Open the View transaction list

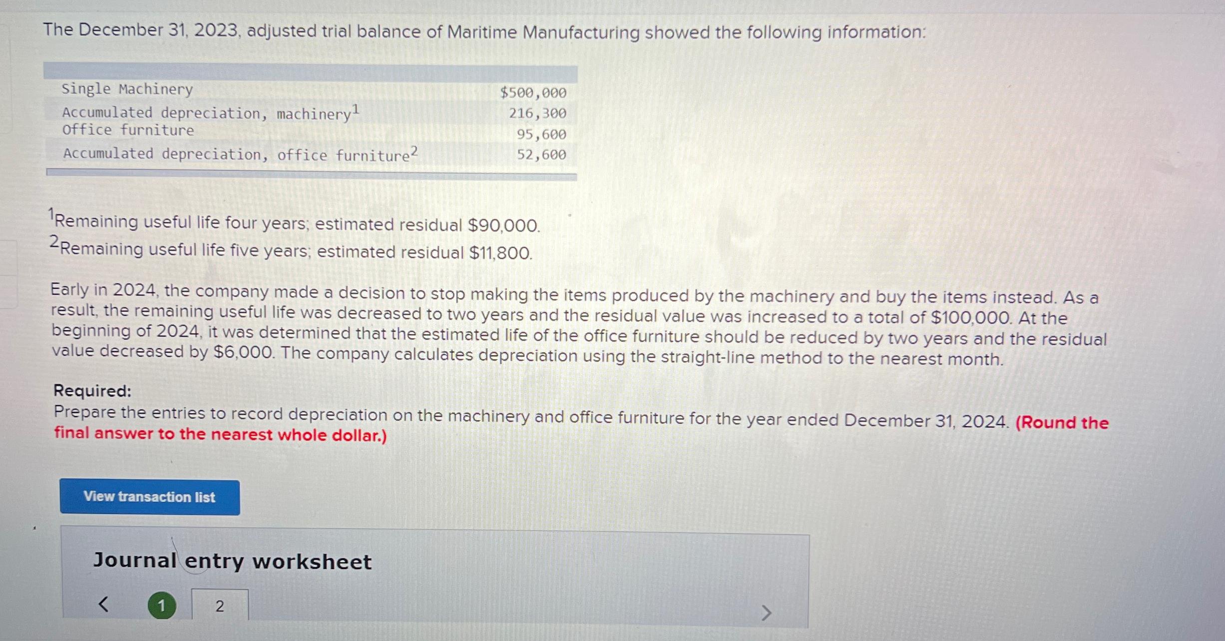pyautogui.click(x=150, y=497)
